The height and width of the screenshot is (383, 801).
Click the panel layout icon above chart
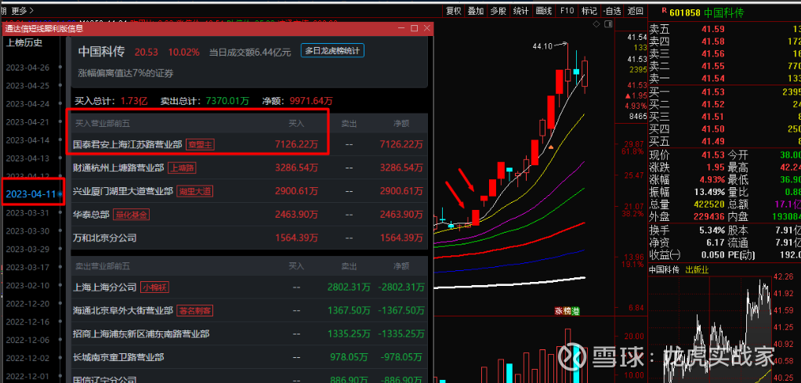tap(607, 24)
